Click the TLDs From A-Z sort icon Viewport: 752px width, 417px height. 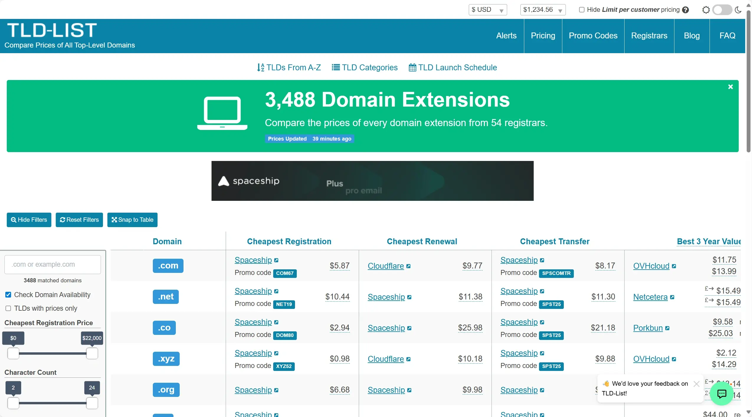click(x=260, y=68)
